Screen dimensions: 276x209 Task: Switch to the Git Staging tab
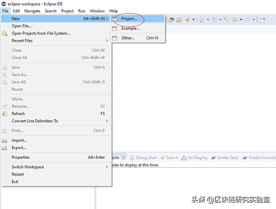click(x=194, y=158)
